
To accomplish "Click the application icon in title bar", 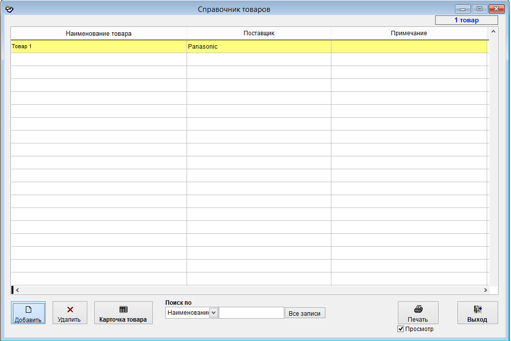I will [x=9, y=9].
